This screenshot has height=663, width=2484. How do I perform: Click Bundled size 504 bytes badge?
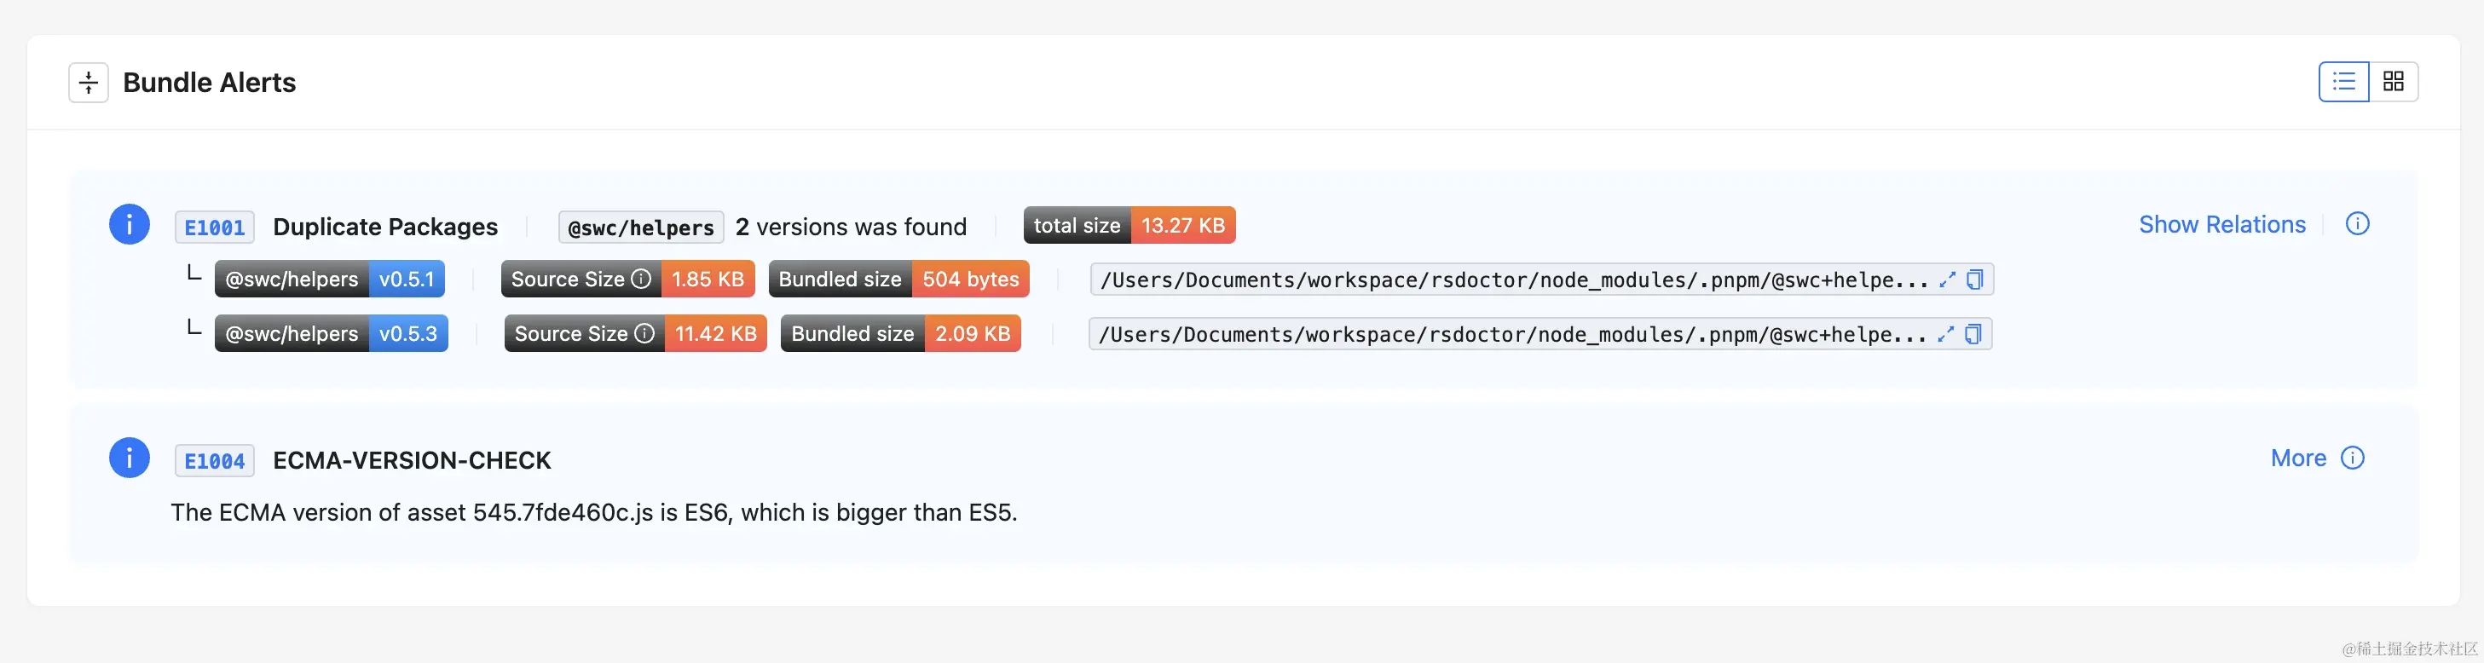coord(898,280)
